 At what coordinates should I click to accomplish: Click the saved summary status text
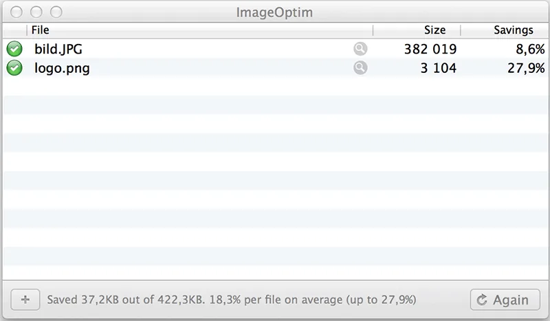tap(232, 300)
